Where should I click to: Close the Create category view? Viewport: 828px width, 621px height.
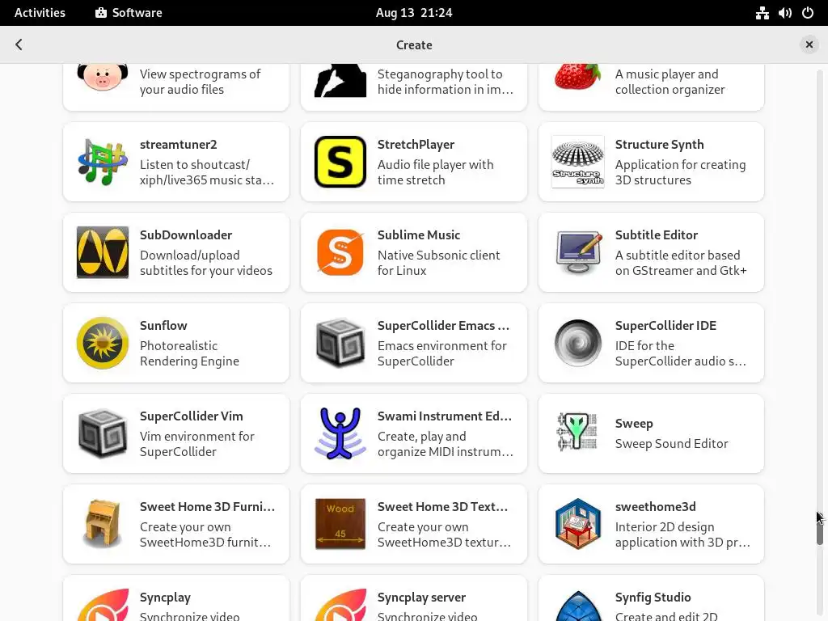coord(809,44)
